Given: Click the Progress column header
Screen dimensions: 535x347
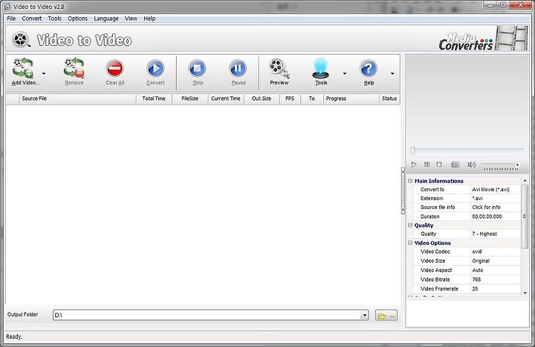Looking at the screenshot, I should tap(351, 99).
